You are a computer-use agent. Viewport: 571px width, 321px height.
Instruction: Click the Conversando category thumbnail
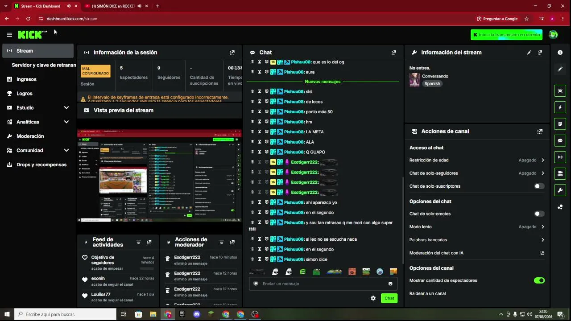click(414, 80)
